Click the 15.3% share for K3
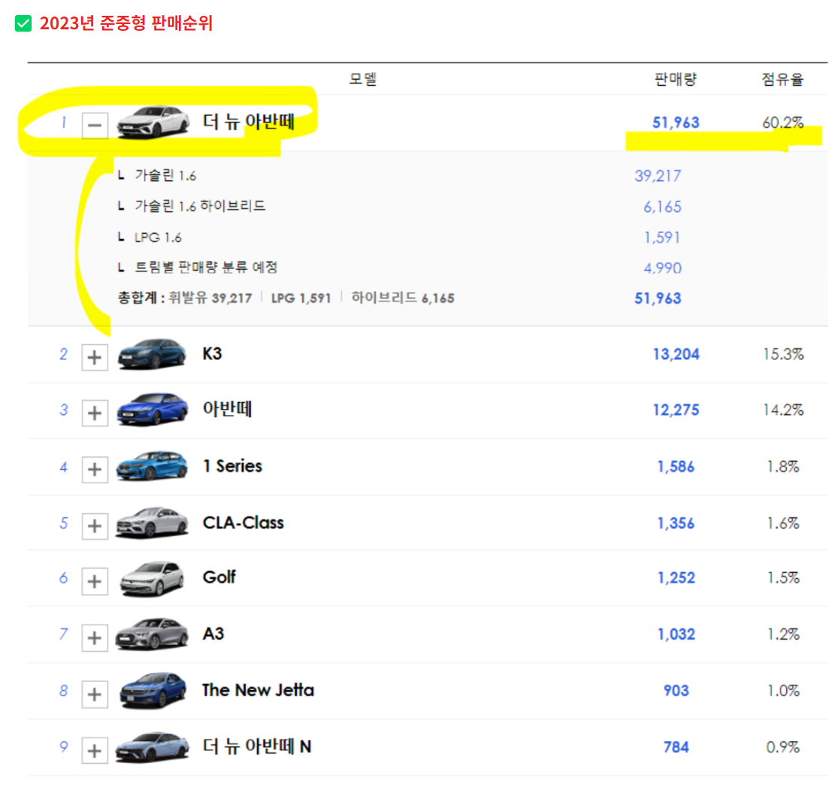This screenshot has width=835, height=787. [x=783, y=355]
